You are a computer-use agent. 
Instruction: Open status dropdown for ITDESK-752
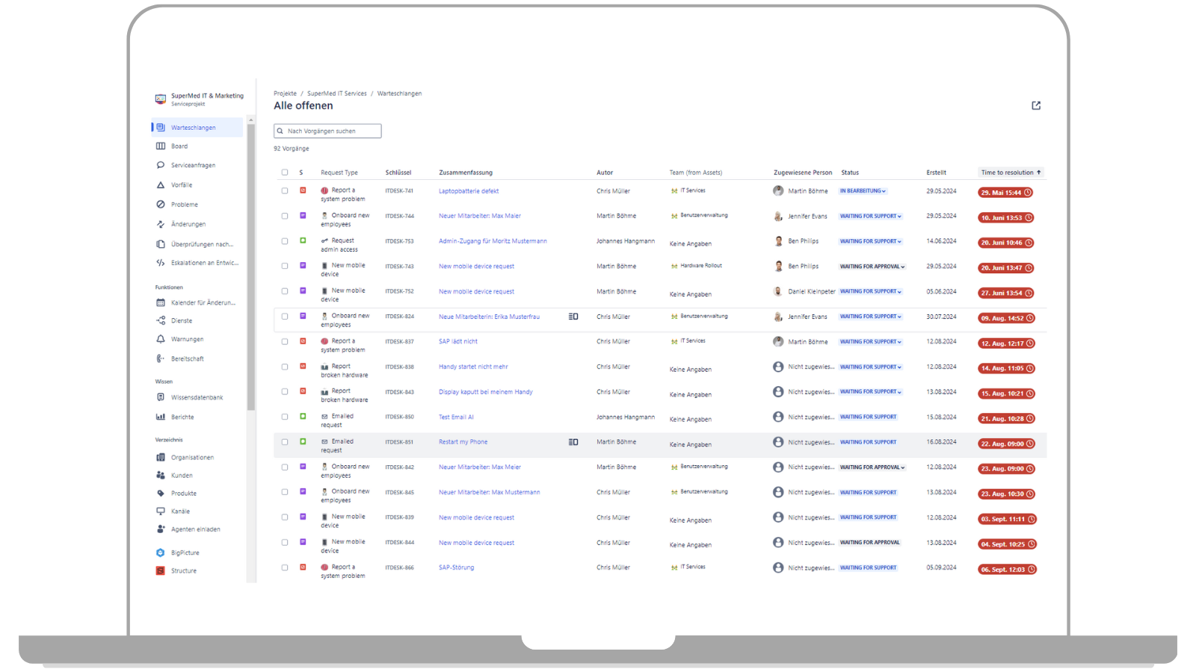pos(871,291)
